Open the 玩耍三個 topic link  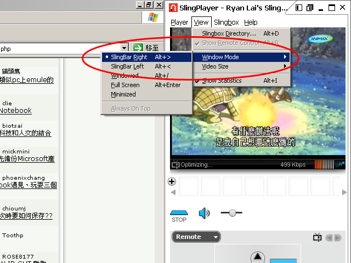[x=28, y=185]
